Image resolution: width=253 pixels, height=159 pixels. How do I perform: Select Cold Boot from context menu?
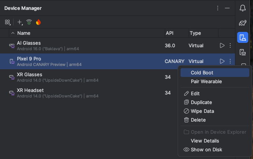pos(202,73)
